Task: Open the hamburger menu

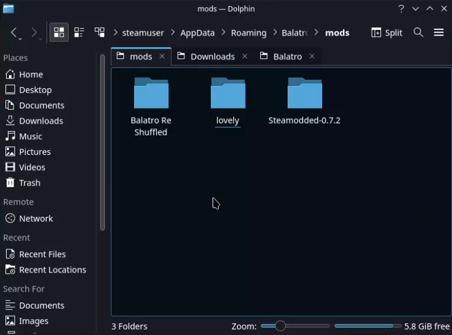Action: coord(439,32)
